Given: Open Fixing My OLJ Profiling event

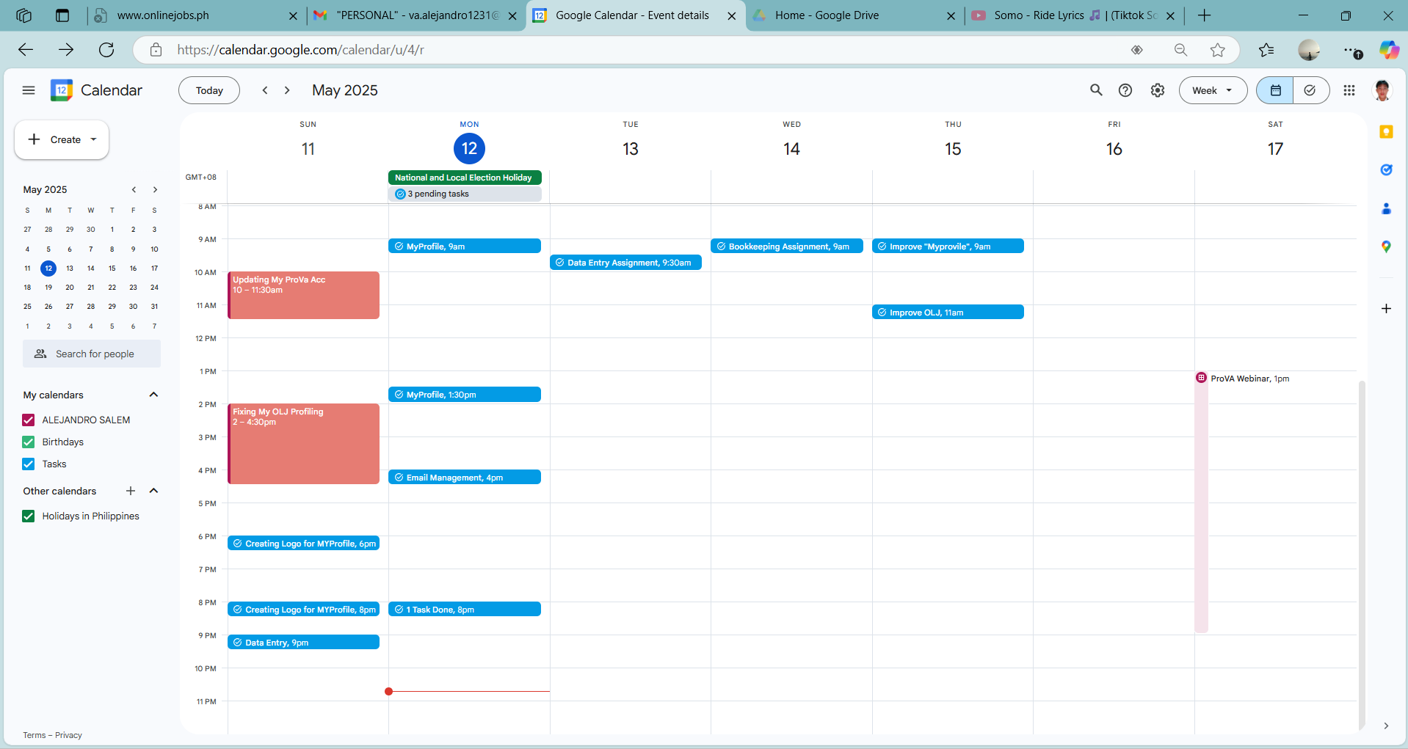Looking at the screenshot, I should (x=303, y=444).
